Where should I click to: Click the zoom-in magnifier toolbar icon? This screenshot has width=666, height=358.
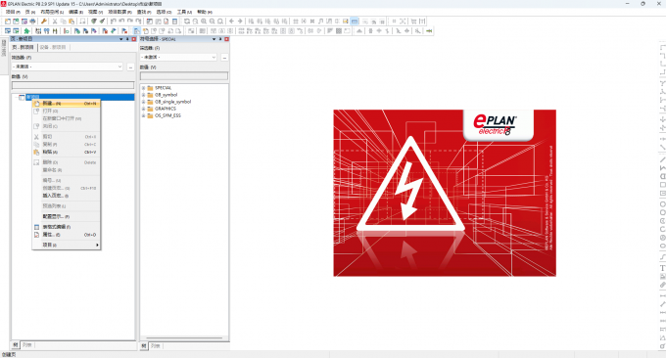click(204, 22)
